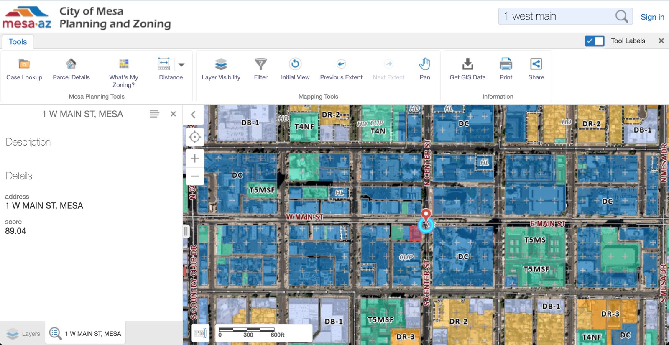Reset map with Initial View
The width and height of the screenshot is (669, 345).
point(295,69)
